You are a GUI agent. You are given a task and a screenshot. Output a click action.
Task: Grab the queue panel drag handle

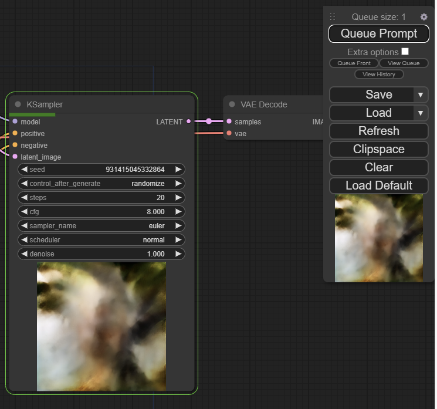coord(333,17)
